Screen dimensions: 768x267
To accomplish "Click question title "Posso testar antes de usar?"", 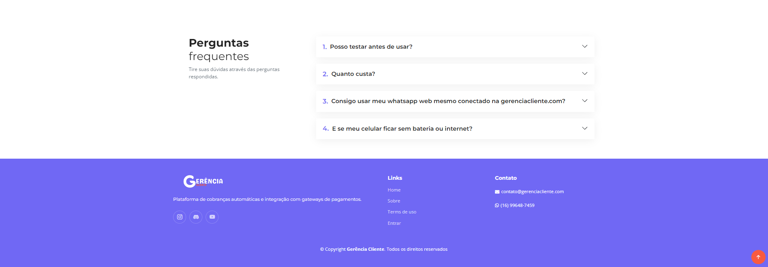I will click(x=371, y=47).
